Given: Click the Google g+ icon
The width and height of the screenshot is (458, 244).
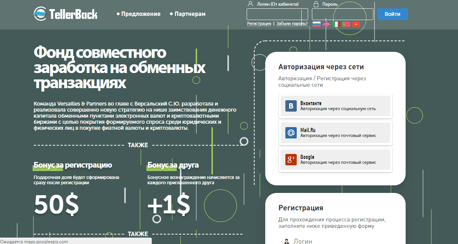Looking at the screenshot, I should tap(291, 160).
